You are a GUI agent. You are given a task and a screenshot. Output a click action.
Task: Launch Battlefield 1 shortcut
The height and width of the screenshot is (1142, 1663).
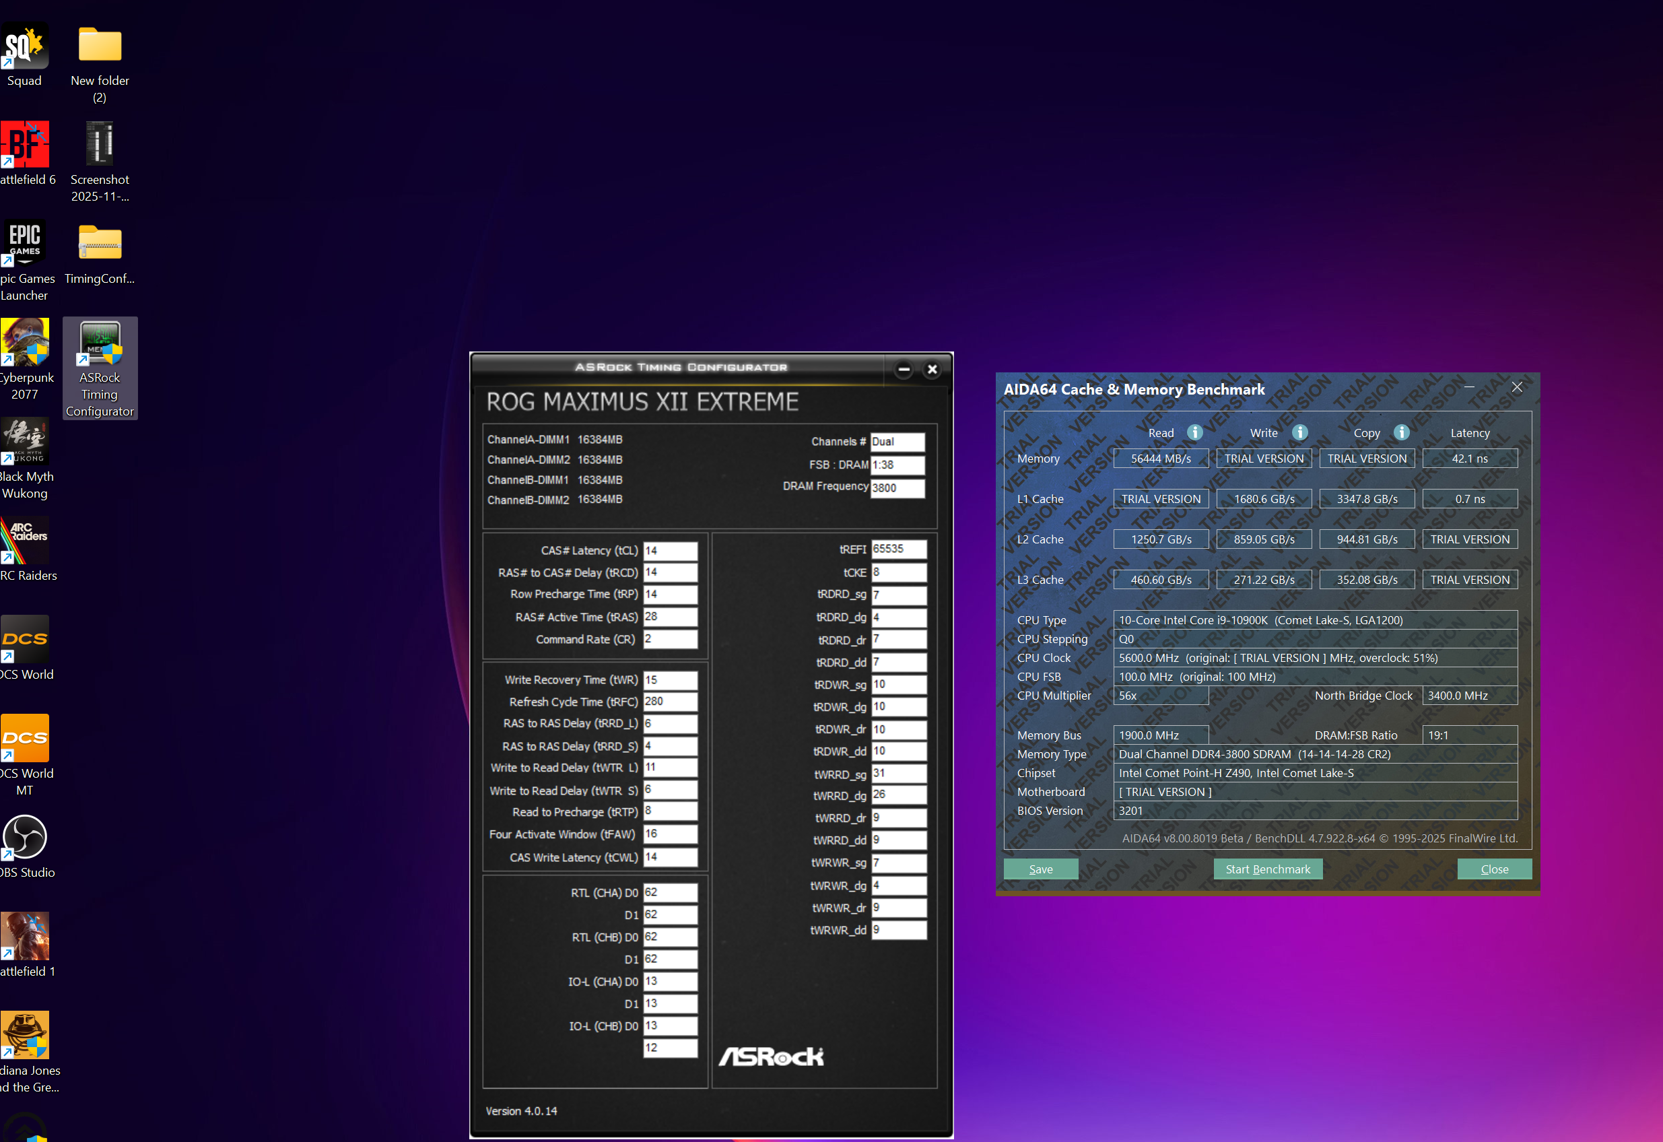click(26, 946)
